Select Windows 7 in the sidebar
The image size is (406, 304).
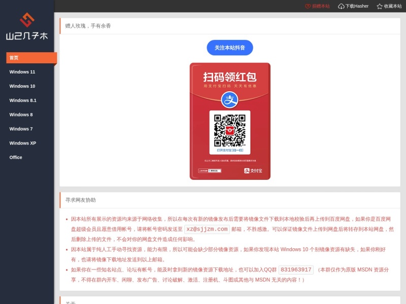click(x=21, y=129)
